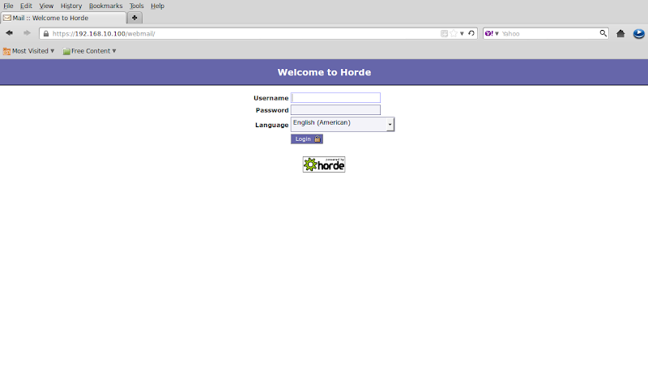Click the Language label
Screen dimensions: 648x380
pos(271,125)
